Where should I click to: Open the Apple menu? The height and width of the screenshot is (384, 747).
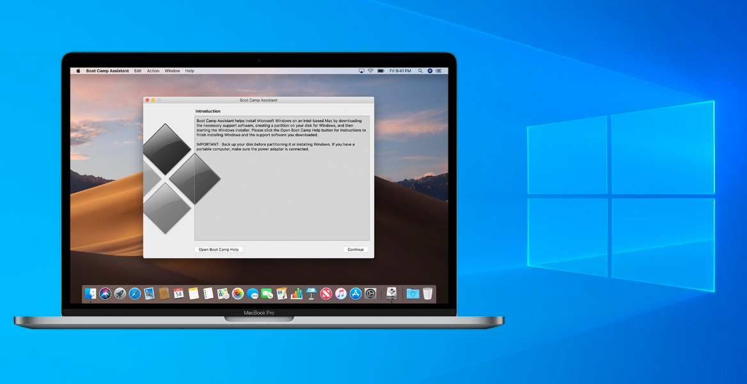click(78, 71)
